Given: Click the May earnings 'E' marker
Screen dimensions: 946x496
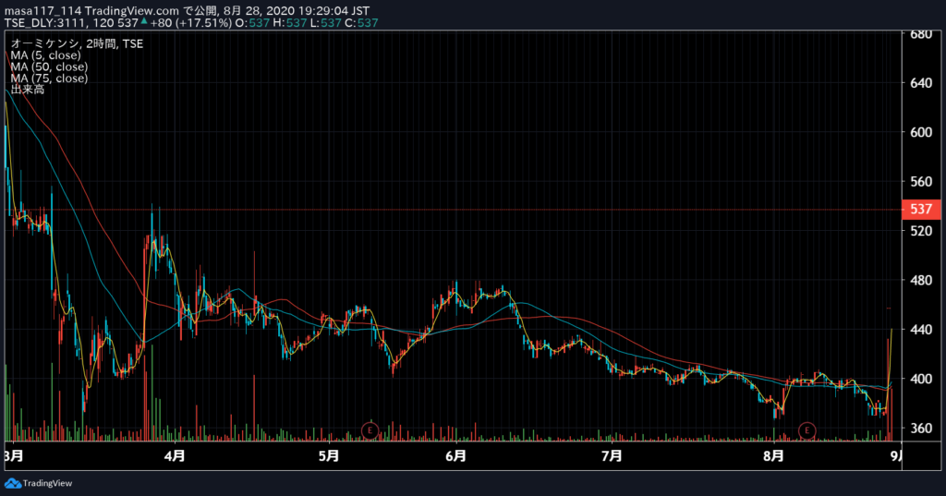Looking at the screenshot, I should 370,430.
